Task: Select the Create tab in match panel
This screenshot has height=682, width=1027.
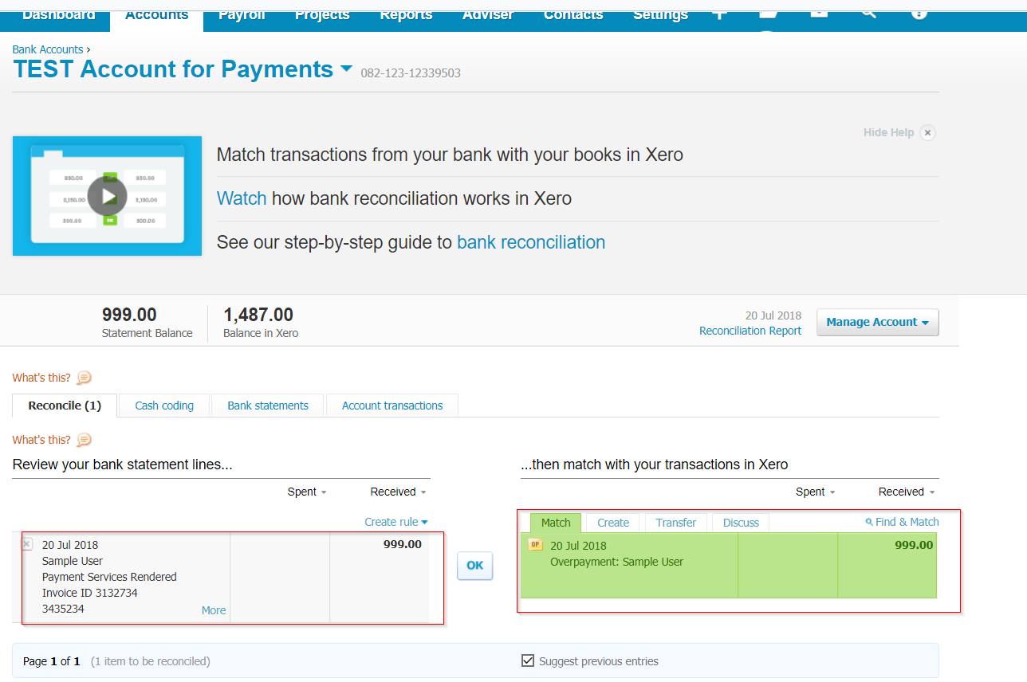Action: [x=612, y=523]
